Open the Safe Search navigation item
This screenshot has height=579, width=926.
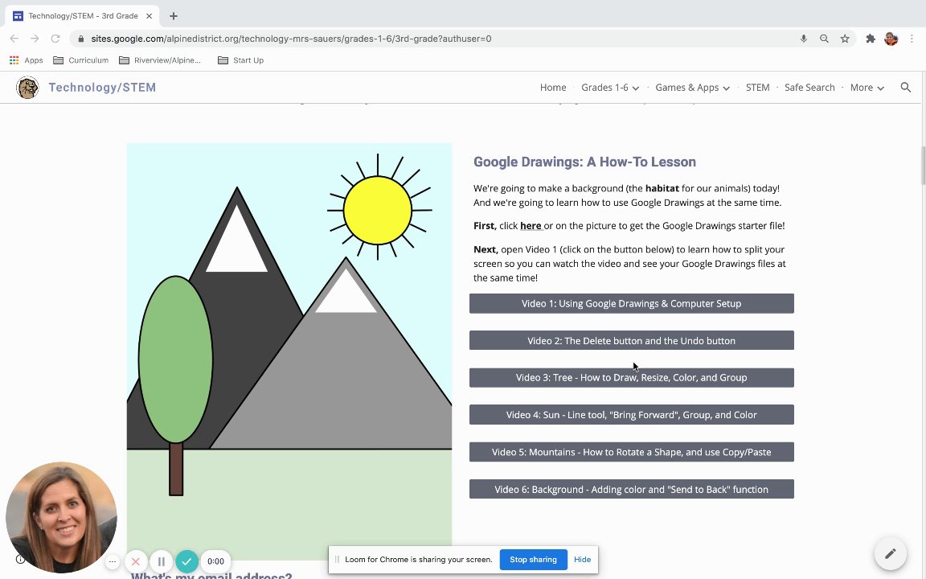(x=809, y=88)
